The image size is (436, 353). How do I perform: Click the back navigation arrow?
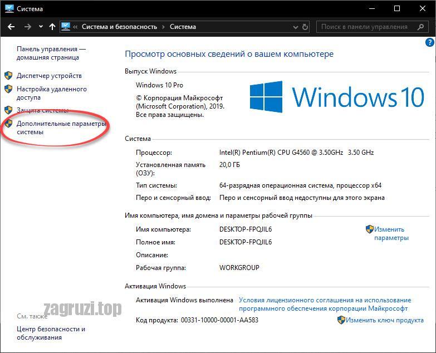[11, 27]
